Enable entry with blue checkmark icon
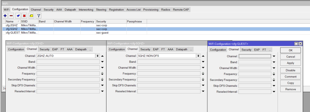The width and height of the screenshot is (310, 112). 18,16
